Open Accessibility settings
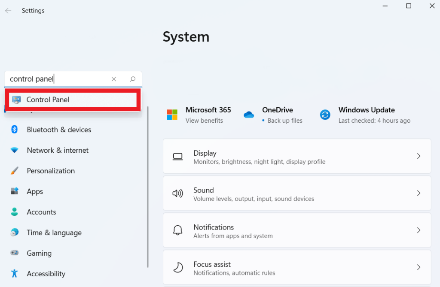This screenshot has height=287, width=440. (46, 274)
